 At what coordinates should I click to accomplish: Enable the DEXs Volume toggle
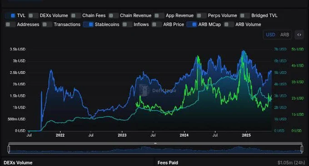pyautogui.click(x=33, y=15)
